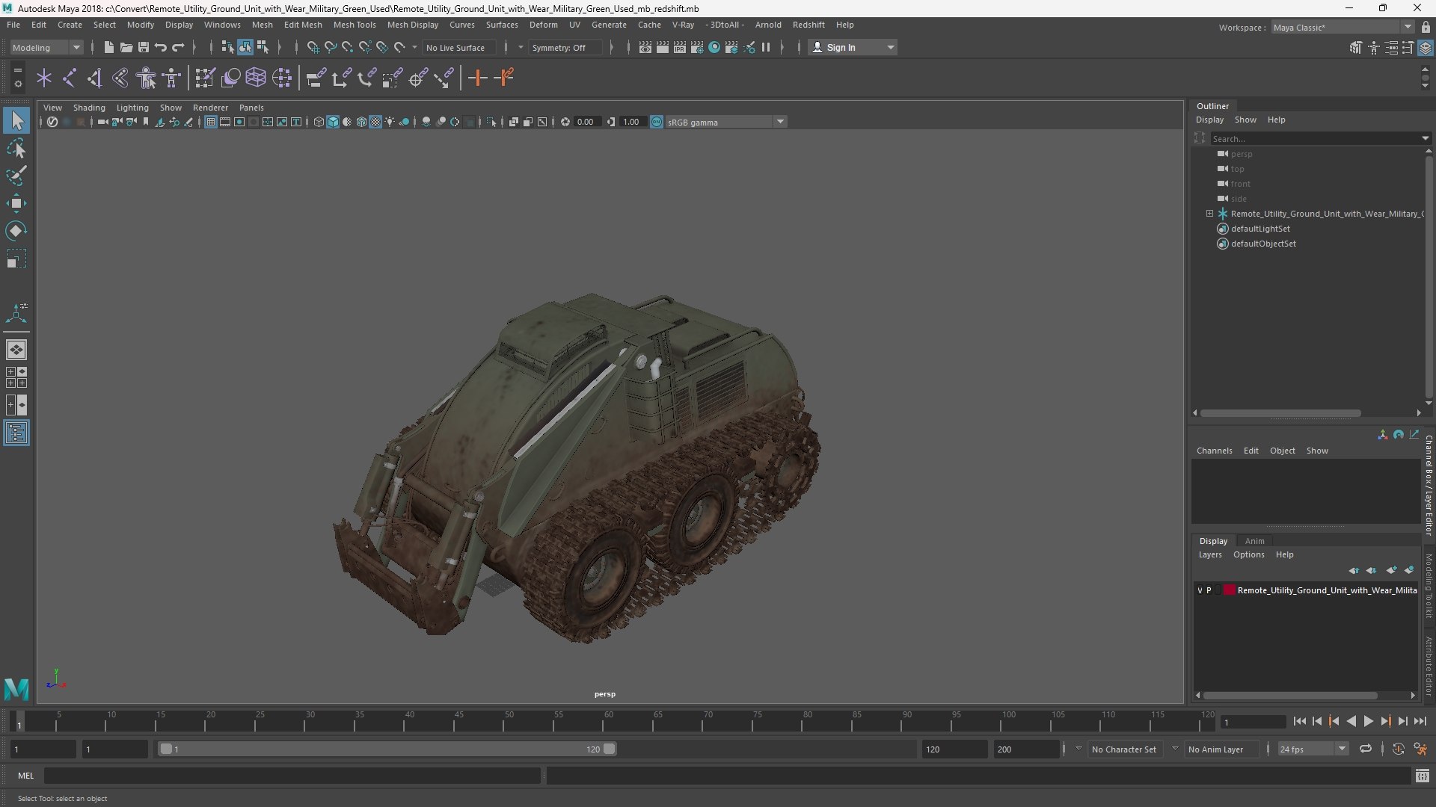Click the Redo arrow icon
Screen dimensions: 1436x807
pos(178,47)
